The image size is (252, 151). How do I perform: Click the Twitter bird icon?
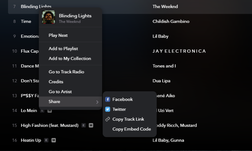108,109
